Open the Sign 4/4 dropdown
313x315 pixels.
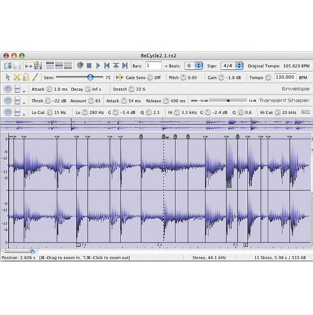239,65
